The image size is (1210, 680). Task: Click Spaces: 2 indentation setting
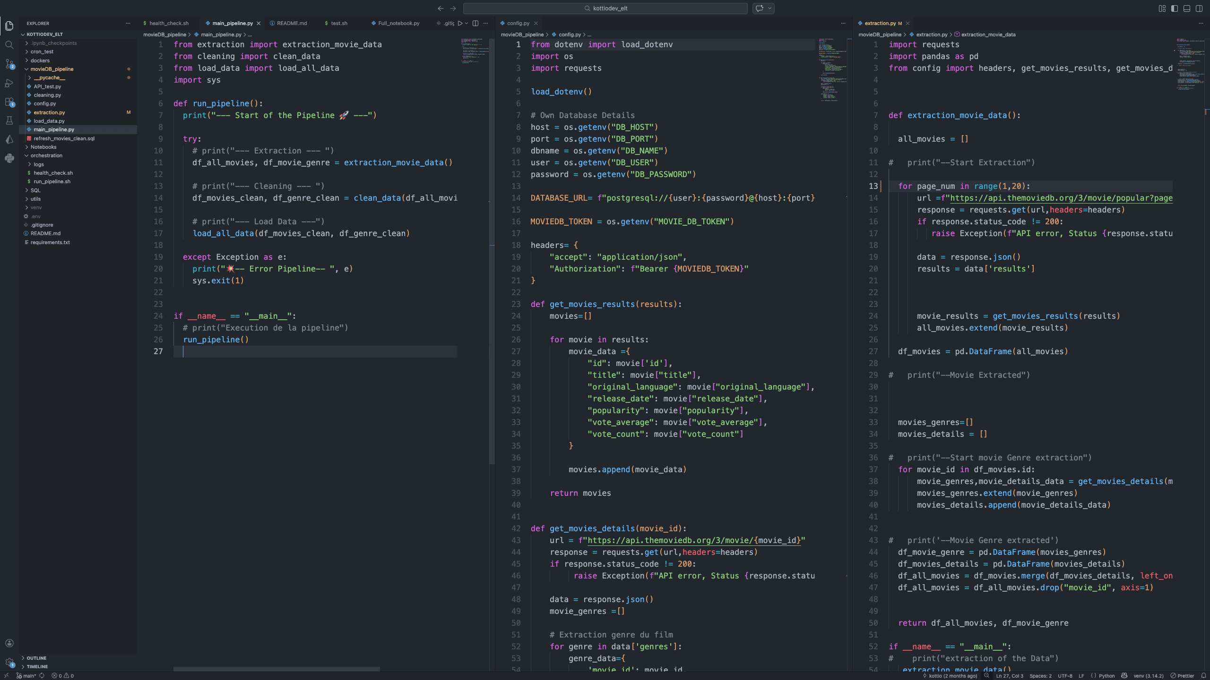click(x=1040, y=676)
